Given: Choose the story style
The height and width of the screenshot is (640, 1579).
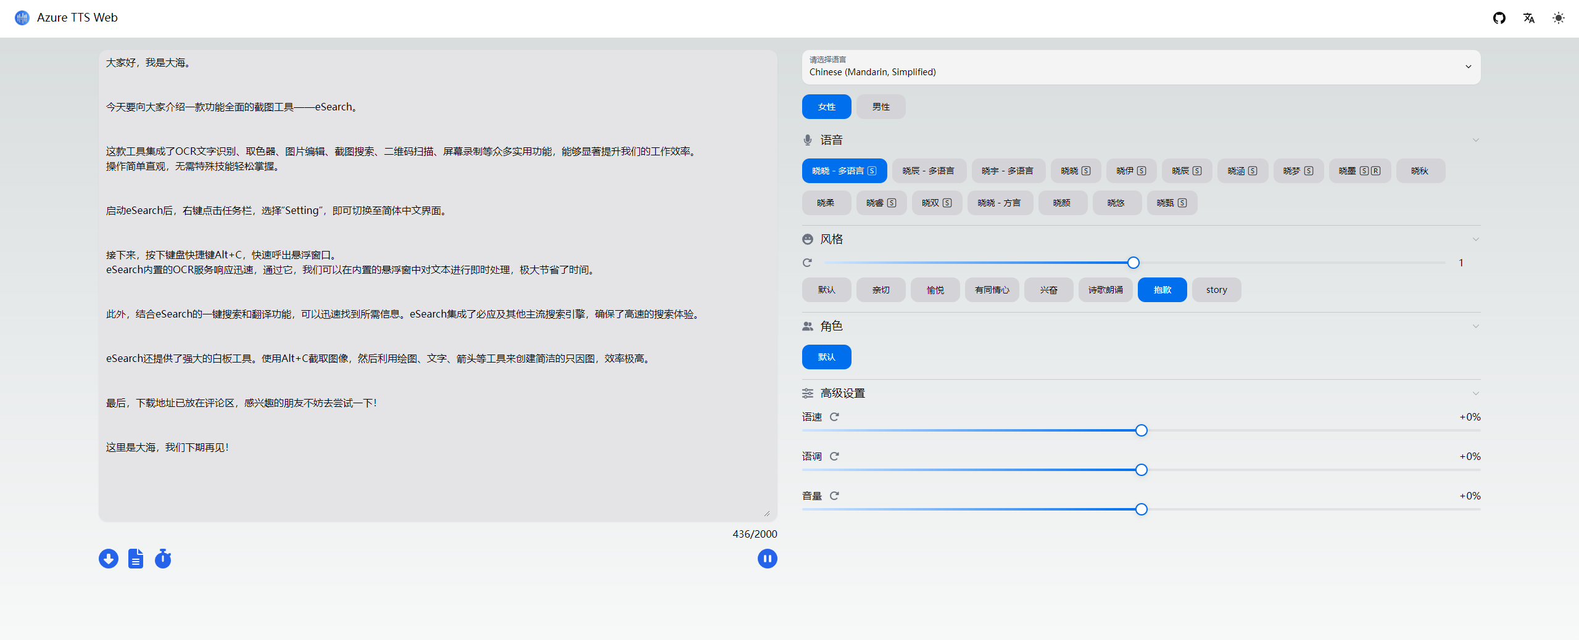Looking at the screenshot, I should click(1216, 290).
